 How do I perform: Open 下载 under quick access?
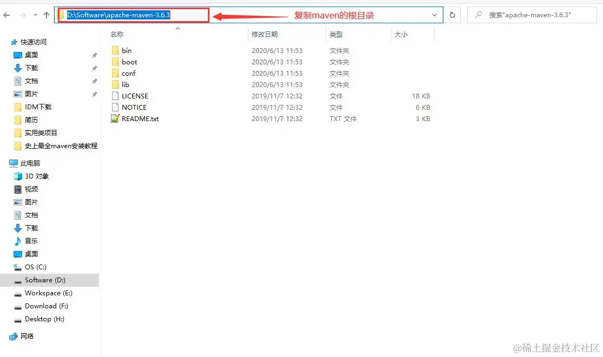31,68
